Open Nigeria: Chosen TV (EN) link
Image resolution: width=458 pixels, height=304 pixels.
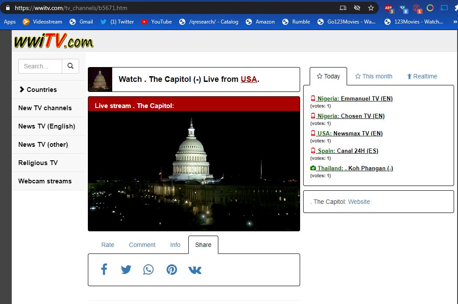347,116
